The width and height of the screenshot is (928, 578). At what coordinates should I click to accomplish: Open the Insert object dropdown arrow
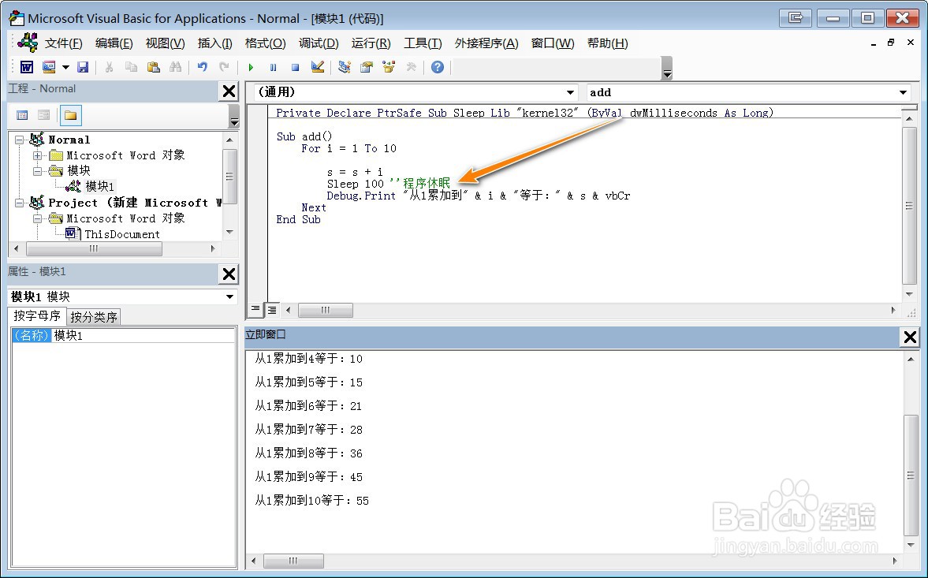coord(65,67)
